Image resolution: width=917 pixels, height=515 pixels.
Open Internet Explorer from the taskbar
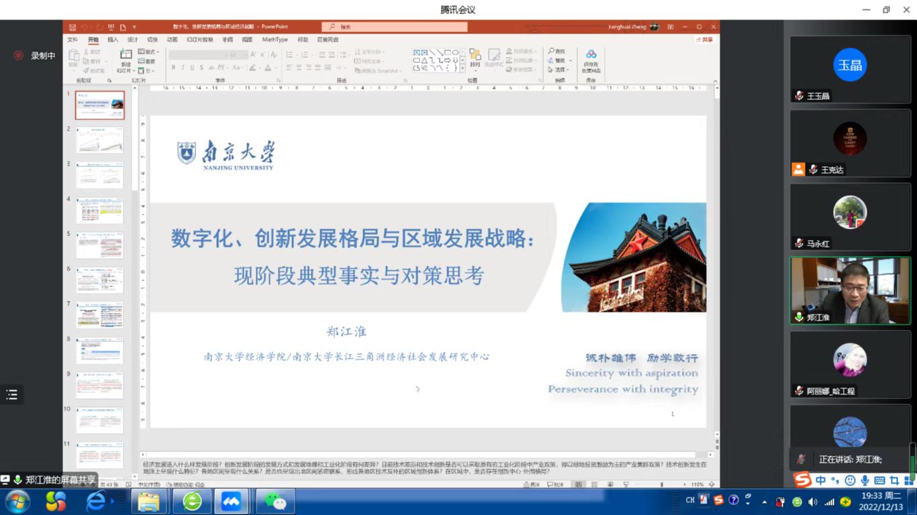96,501
